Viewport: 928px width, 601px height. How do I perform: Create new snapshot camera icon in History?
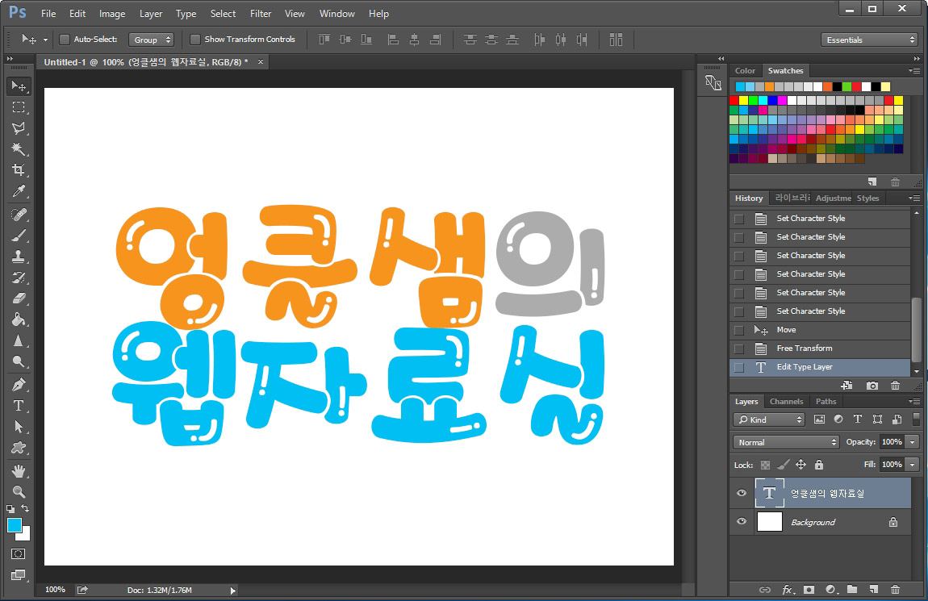tap(872, 386)
